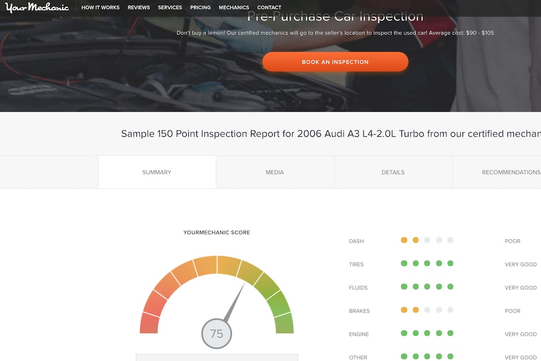Click the average cost text $90 - $105

pyautogui.click(x=480, y=33)
